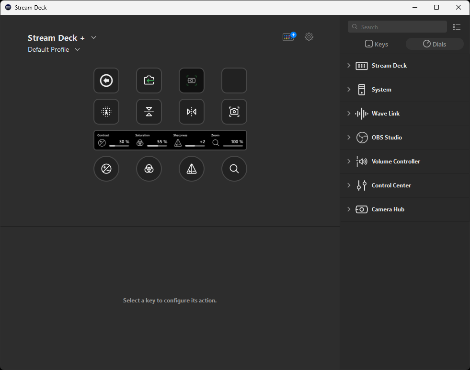Open the Stream Deck Store icon
The image size is (470, 370).
tap(289, 36)
